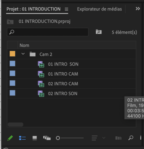
Task: Switch to freeform view
Action: [x=47, y=138]
